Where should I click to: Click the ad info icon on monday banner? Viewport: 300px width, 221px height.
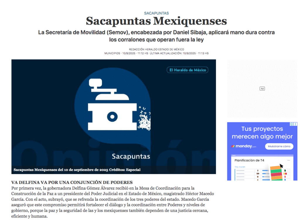coord(292,124)
